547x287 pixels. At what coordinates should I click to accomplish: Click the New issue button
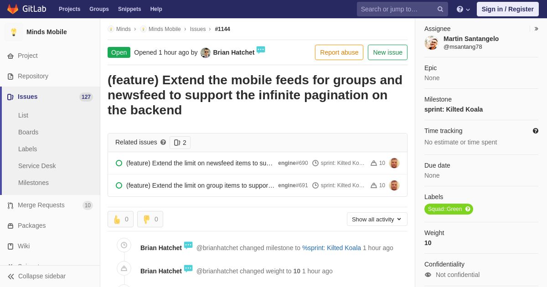pyautogui.click(x=387, y=52)
